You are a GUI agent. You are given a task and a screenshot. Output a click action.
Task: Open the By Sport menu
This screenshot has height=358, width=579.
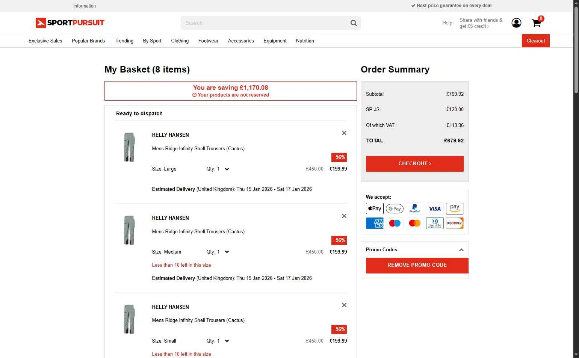click(x=152, y=41)
